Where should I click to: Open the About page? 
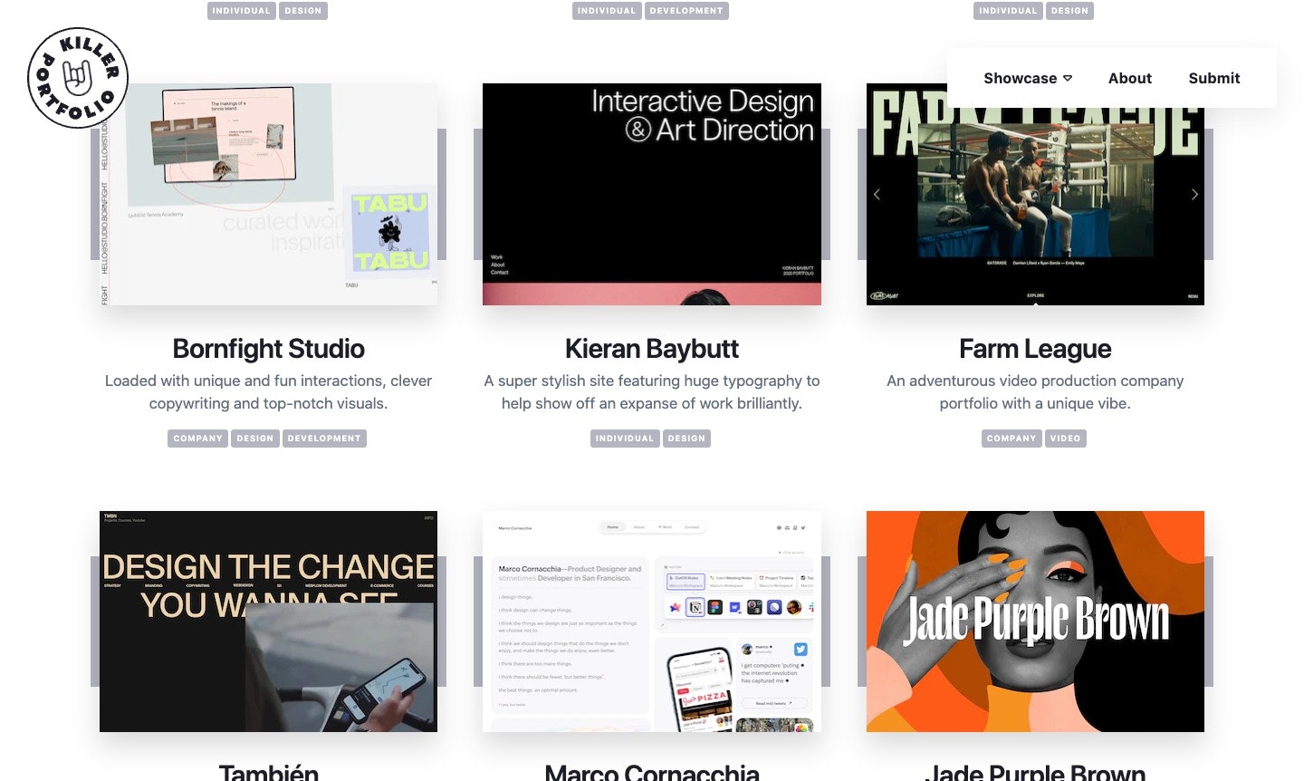click(x=1130, y=78)
